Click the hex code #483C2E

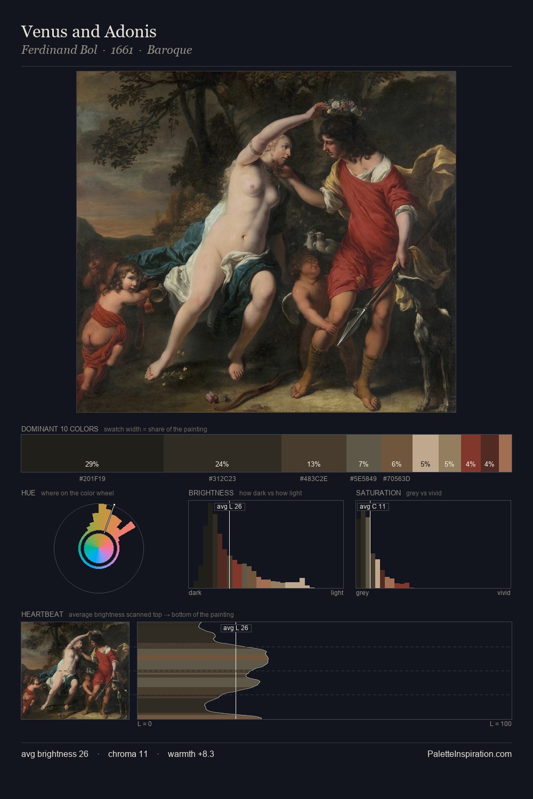314,479
